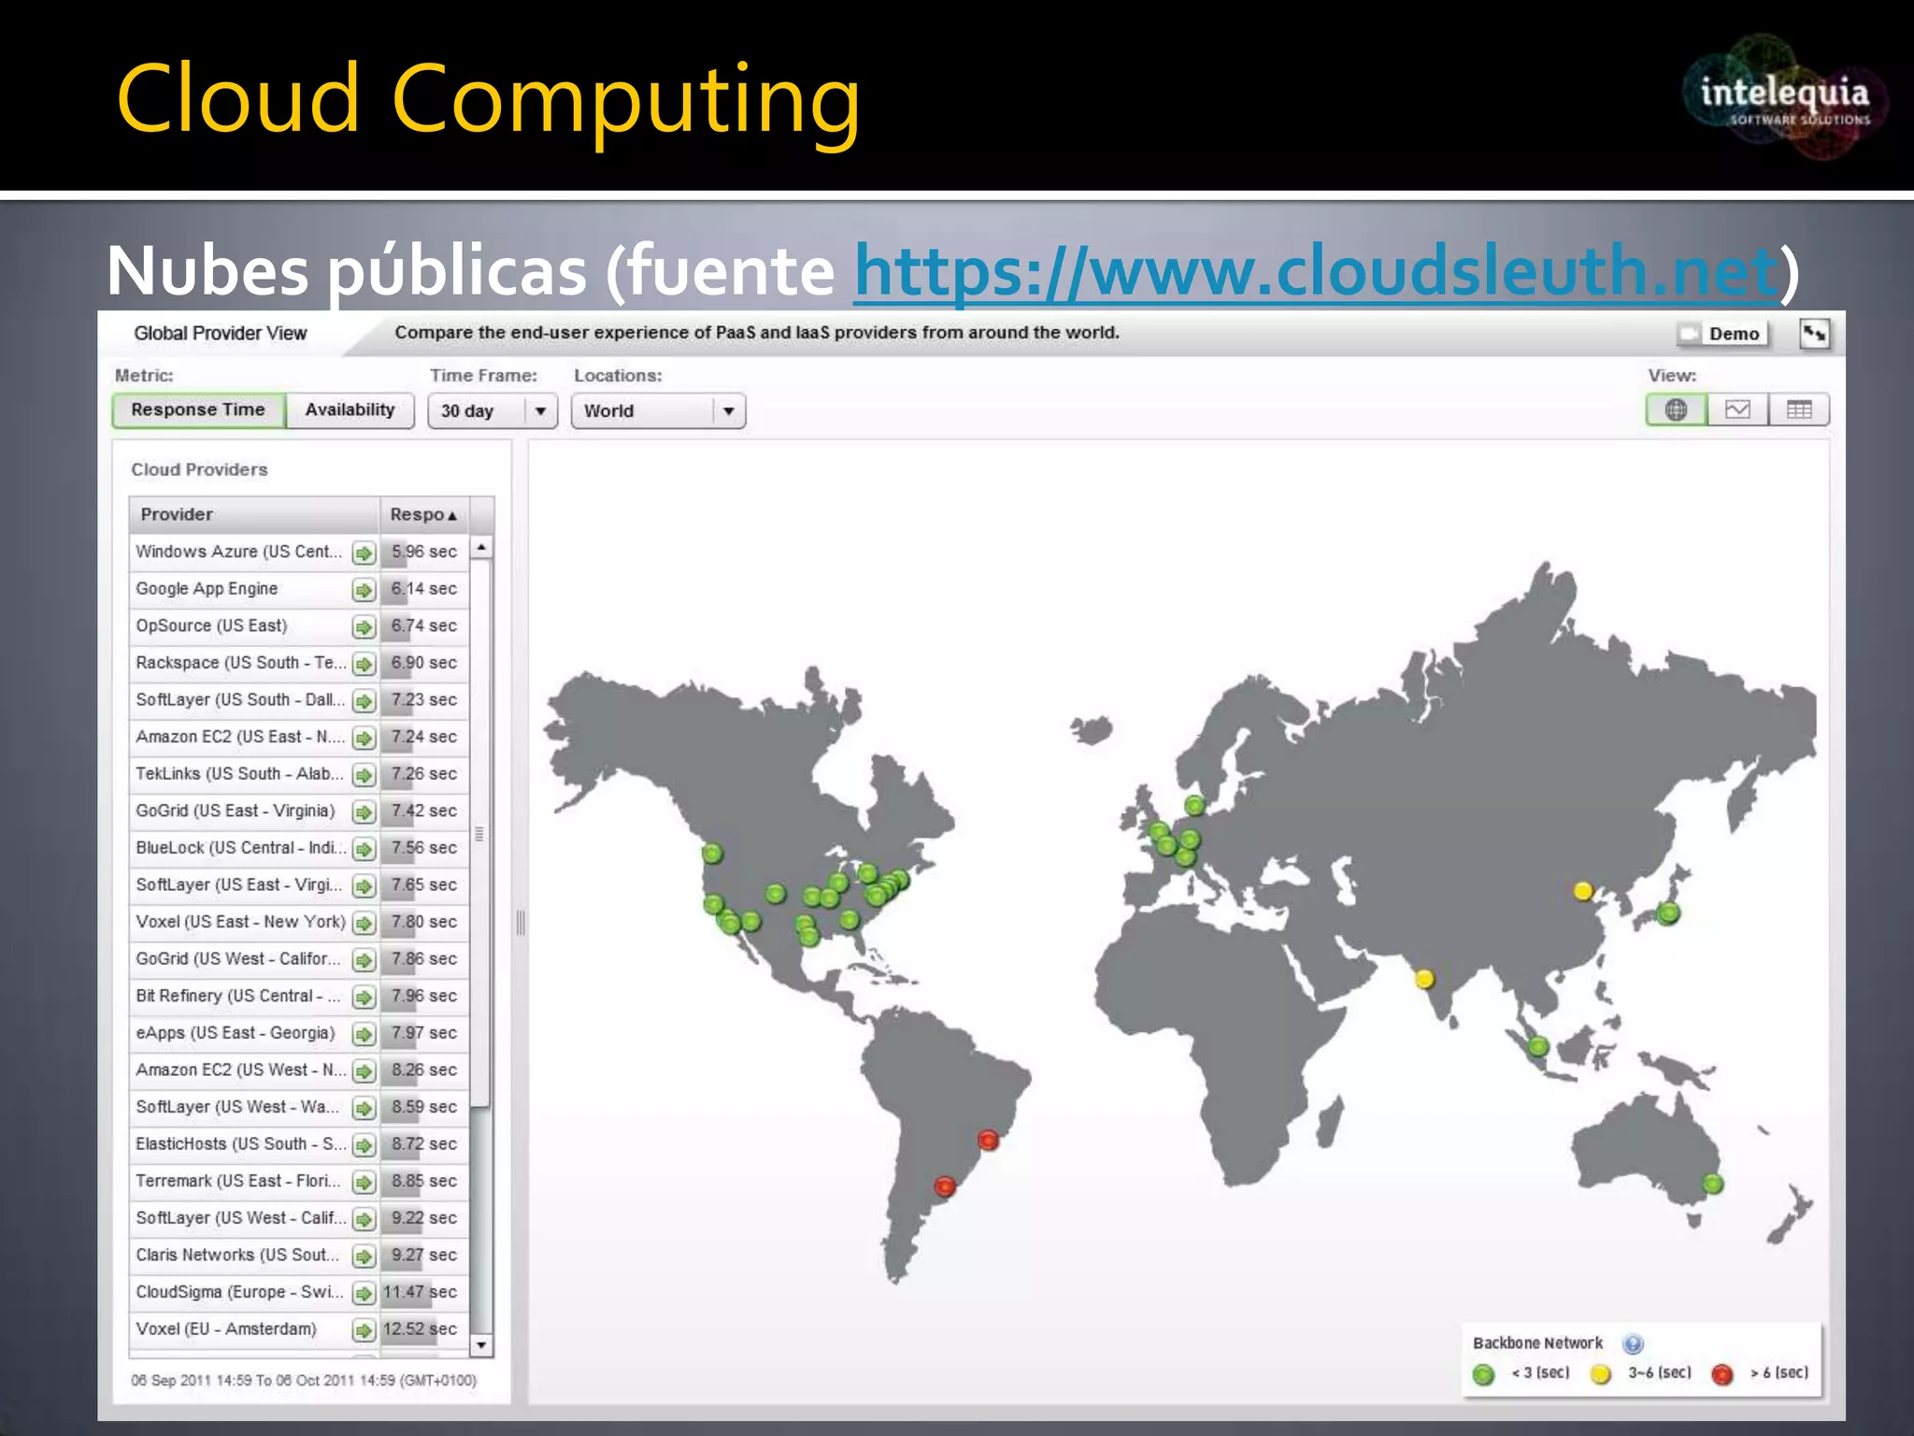This screenshot has width=1914, height=1436.
Task: Click arrow icon for GoGrid US East Virginia
Action: point(364,812)
